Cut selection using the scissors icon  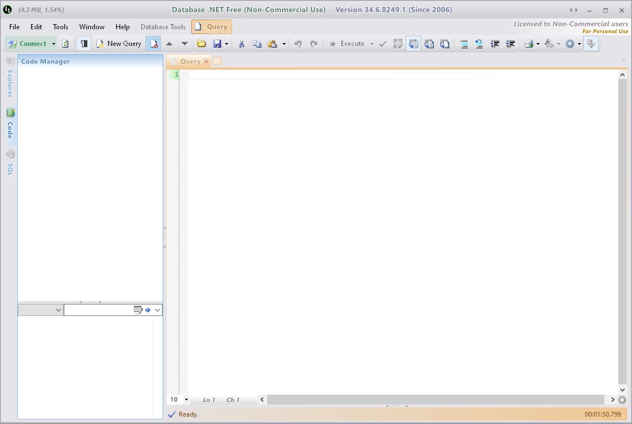tap(241, 44)
